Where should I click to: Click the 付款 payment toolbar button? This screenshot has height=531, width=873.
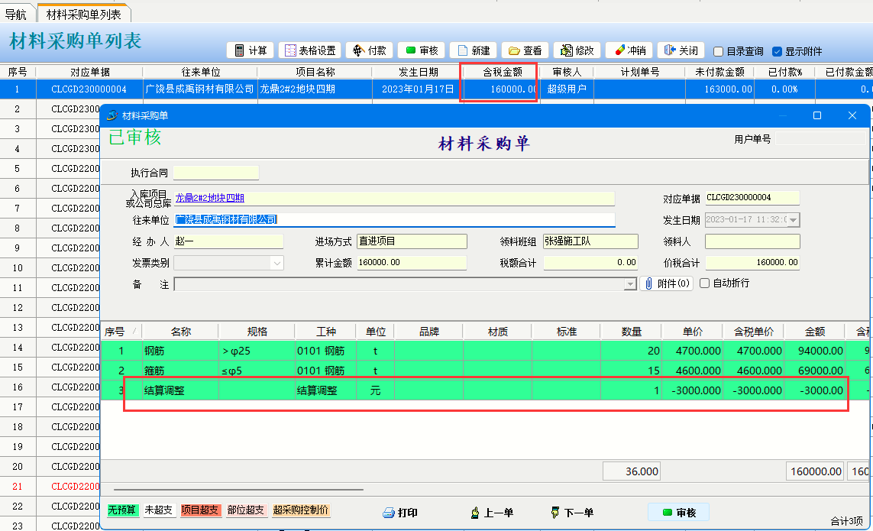coord(369,50)
